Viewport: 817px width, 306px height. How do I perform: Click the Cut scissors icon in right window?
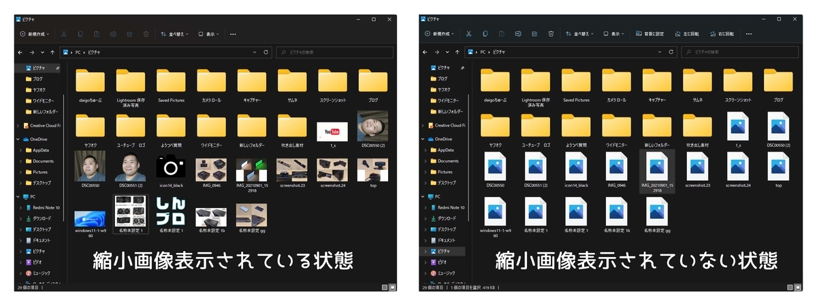[x=468, y=33]
